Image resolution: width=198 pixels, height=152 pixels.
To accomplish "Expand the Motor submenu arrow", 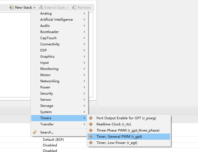I will click(84, 75).
